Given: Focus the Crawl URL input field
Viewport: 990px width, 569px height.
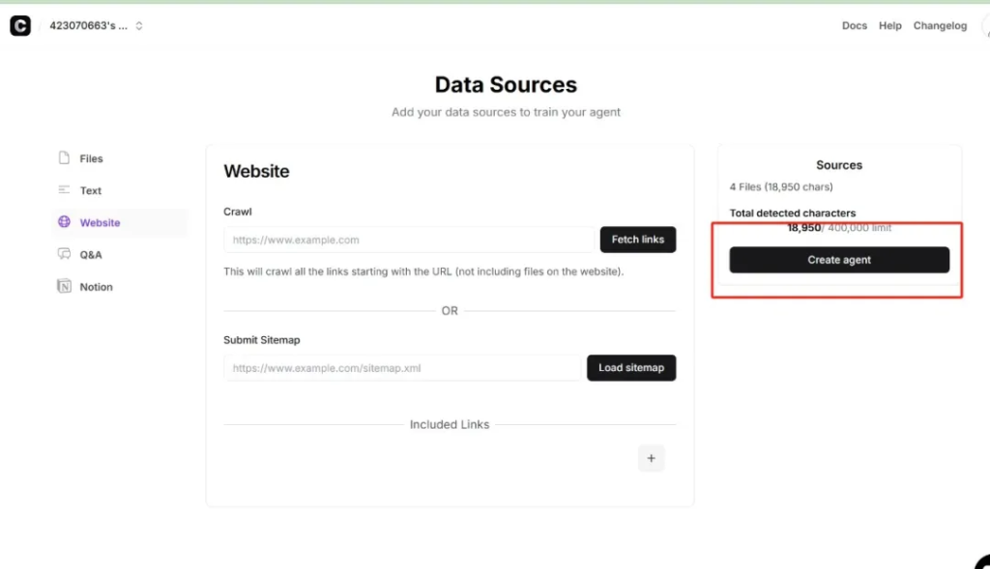Looking at the screenshot, I should click(x=409, y=240).
